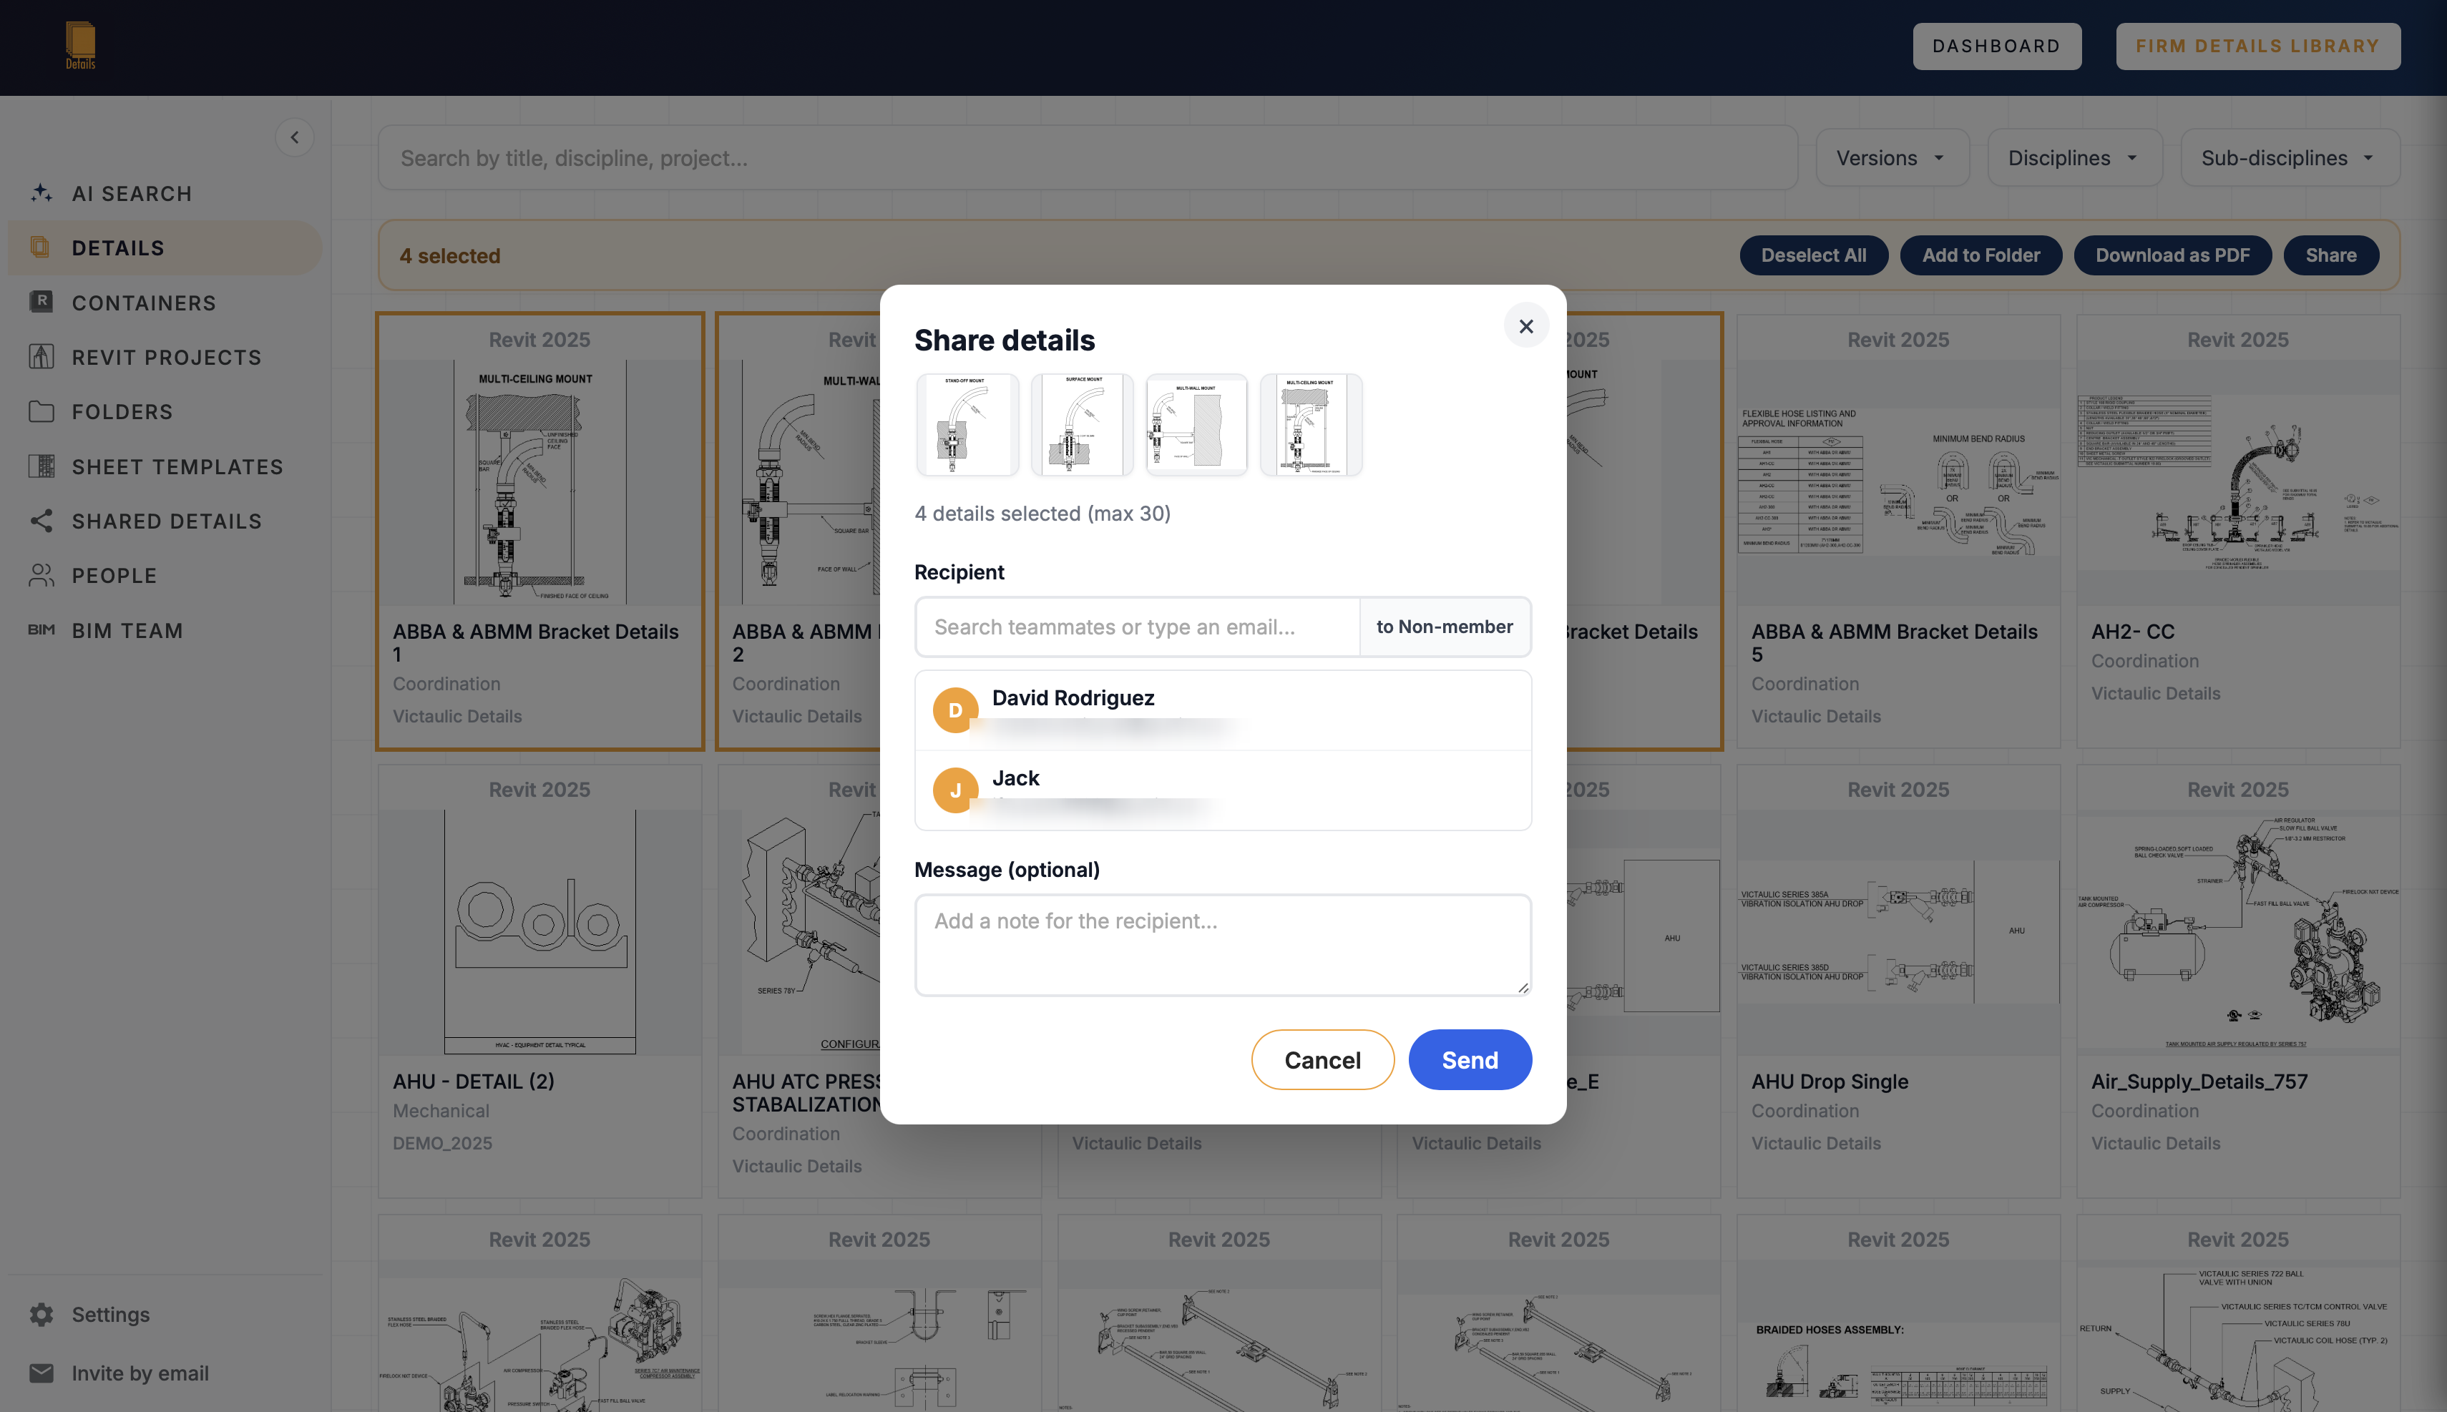Open the AHU Drop Single card
The height and width of the screenshot is (1412, 2447).
pos(1898,981)
